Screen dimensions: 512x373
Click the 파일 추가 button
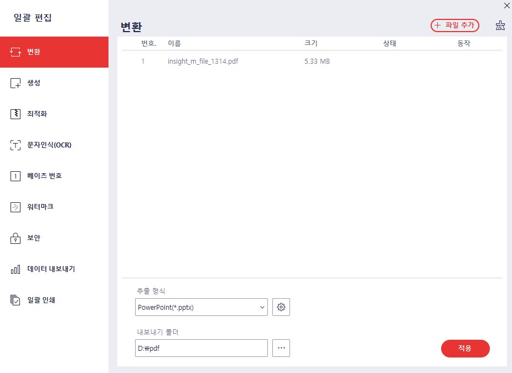(455, 25)
